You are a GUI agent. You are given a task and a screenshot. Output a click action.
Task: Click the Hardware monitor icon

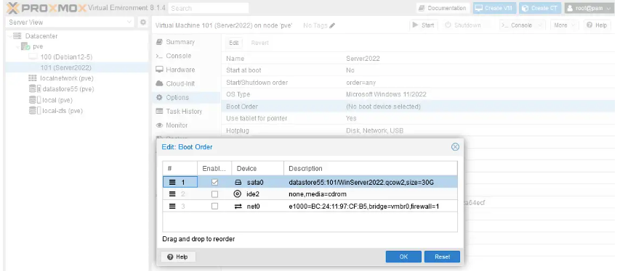(159, 70)
